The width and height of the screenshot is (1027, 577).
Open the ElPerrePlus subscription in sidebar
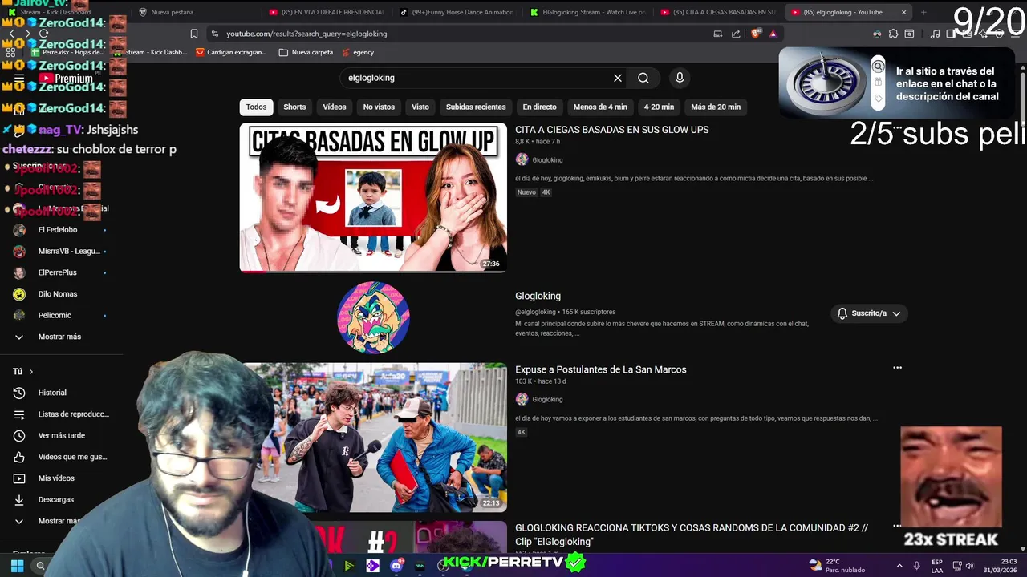(x=60, y=272)
